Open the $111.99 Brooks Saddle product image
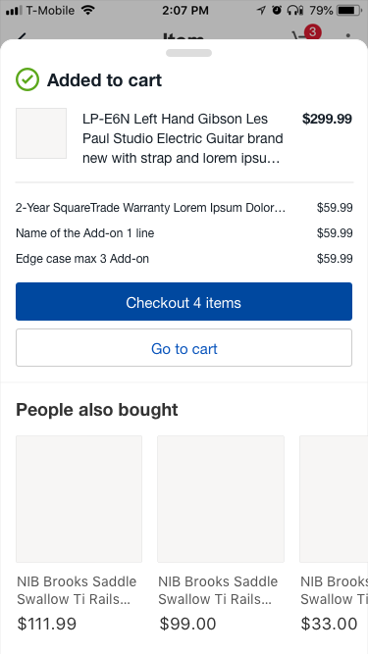368x654 pixels. tap(79, 499)
